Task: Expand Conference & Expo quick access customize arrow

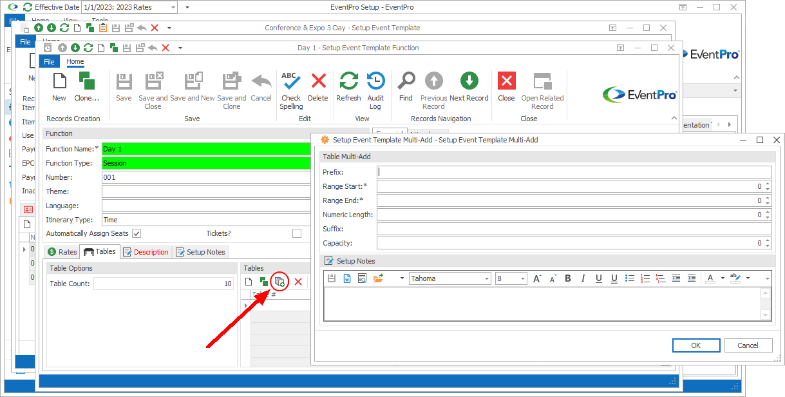Action: pos(169,28)
